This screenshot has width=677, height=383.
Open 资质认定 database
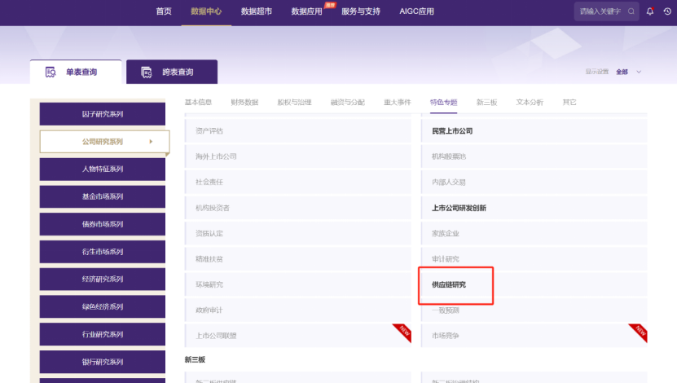(x=298, y=234)
